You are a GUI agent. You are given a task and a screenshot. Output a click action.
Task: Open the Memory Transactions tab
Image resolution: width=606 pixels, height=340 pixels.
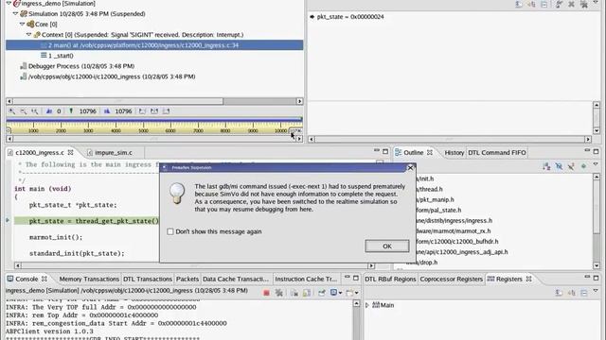(x=89, y=280)
